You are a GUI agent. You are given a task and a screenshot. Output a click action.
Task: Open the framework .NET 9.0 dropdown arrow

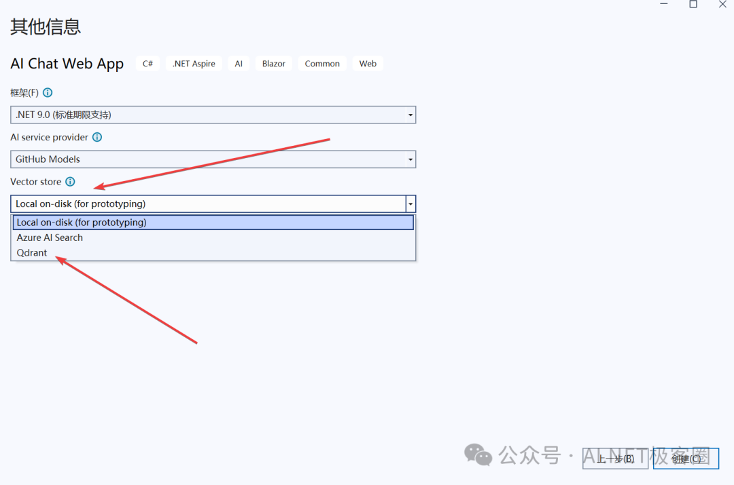coord(410,115)
